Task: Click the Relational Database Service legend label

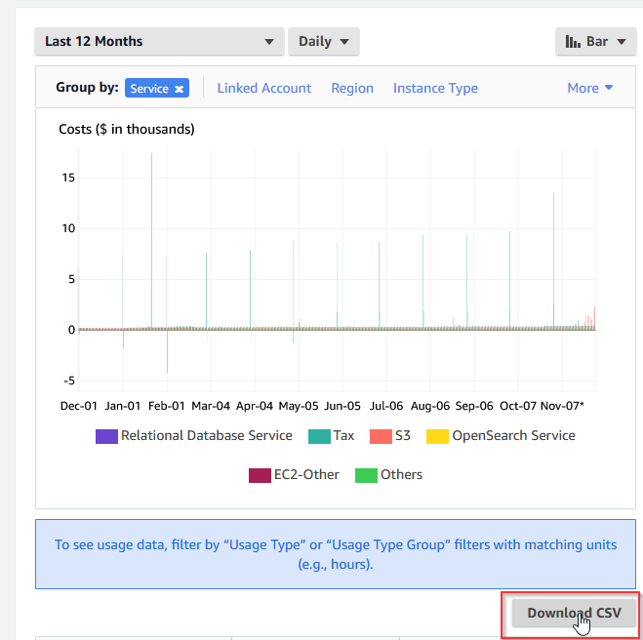Action: (x=206, y=435)
